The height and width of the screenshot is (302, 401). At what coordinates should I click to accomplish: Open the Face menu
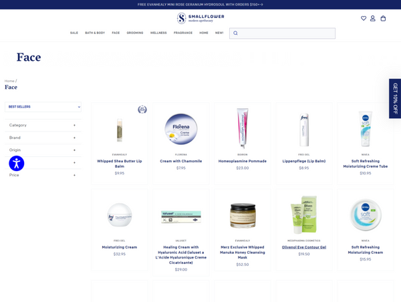116,33
